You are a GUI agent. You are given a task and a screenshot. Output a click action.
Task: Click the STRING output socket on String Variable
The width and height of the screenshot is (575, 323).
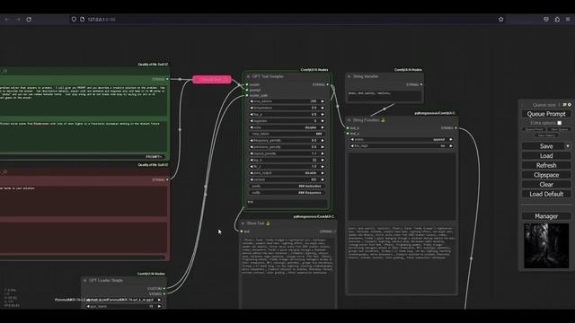coord(421,84)
